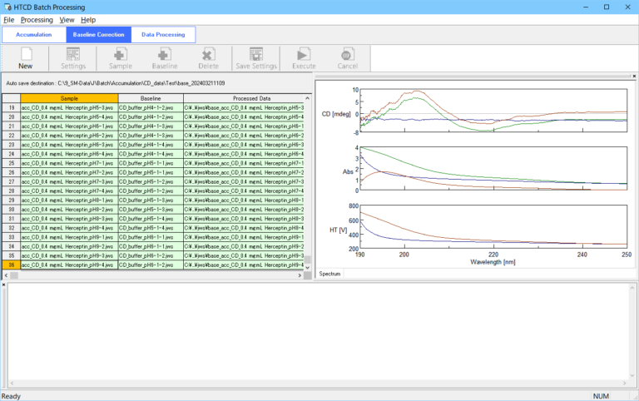The image size is (639, 401).
Task: Select the baseline cell in row 33
Action: coord(151,237)
